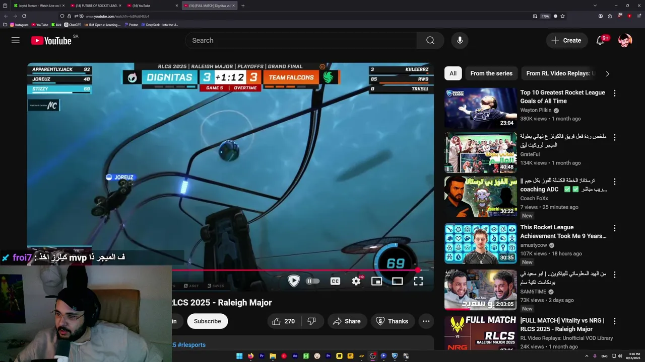Viewport: 645px width, 362px height.
Task: Open the Windows Start menu
Action: pyautogui.click(x=239, y=356)
